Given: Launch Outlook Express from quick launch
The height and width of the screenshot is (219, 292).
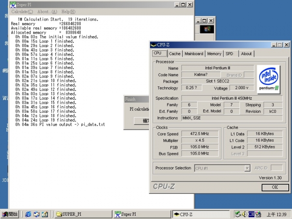Looking at the screenshot, I should click(x=36, y=215).
